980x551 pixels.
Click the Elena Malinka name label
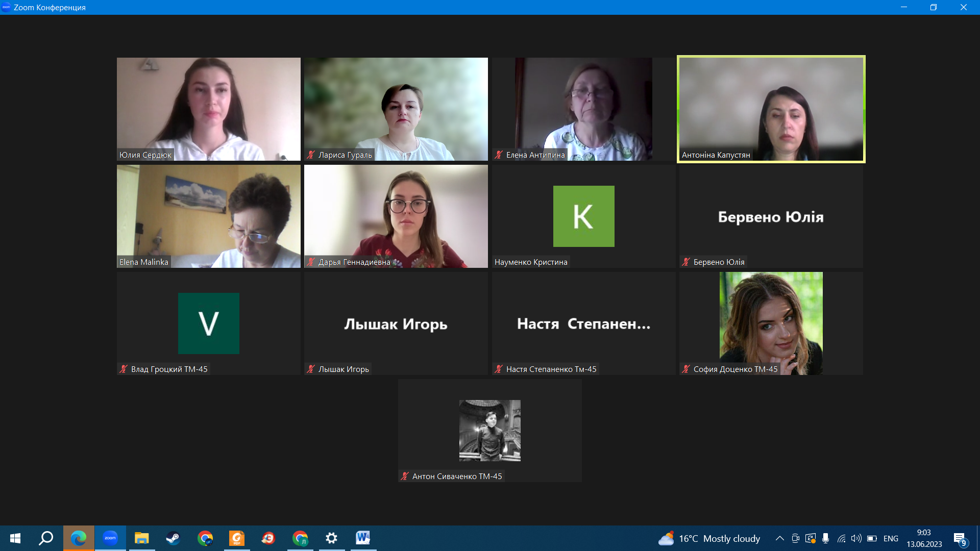click(143, 262)
